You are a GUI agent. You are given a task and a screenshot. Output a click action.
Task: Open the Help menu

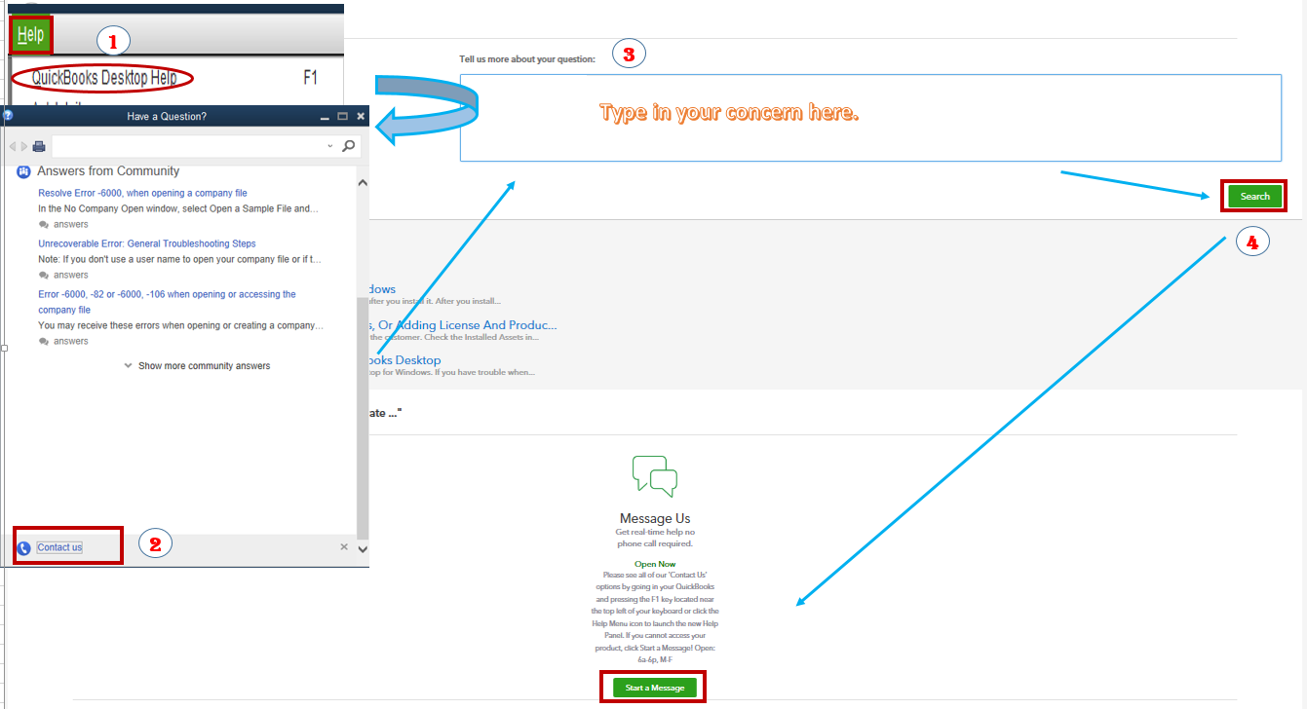click(x=30, y=34)
